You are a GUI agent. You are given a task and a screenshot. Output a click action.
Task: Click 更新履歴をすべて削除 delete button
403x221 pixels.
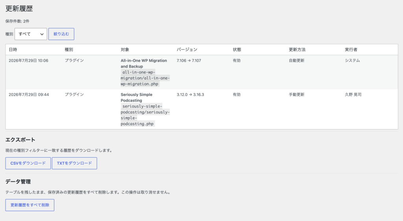(x=30, y=205)
